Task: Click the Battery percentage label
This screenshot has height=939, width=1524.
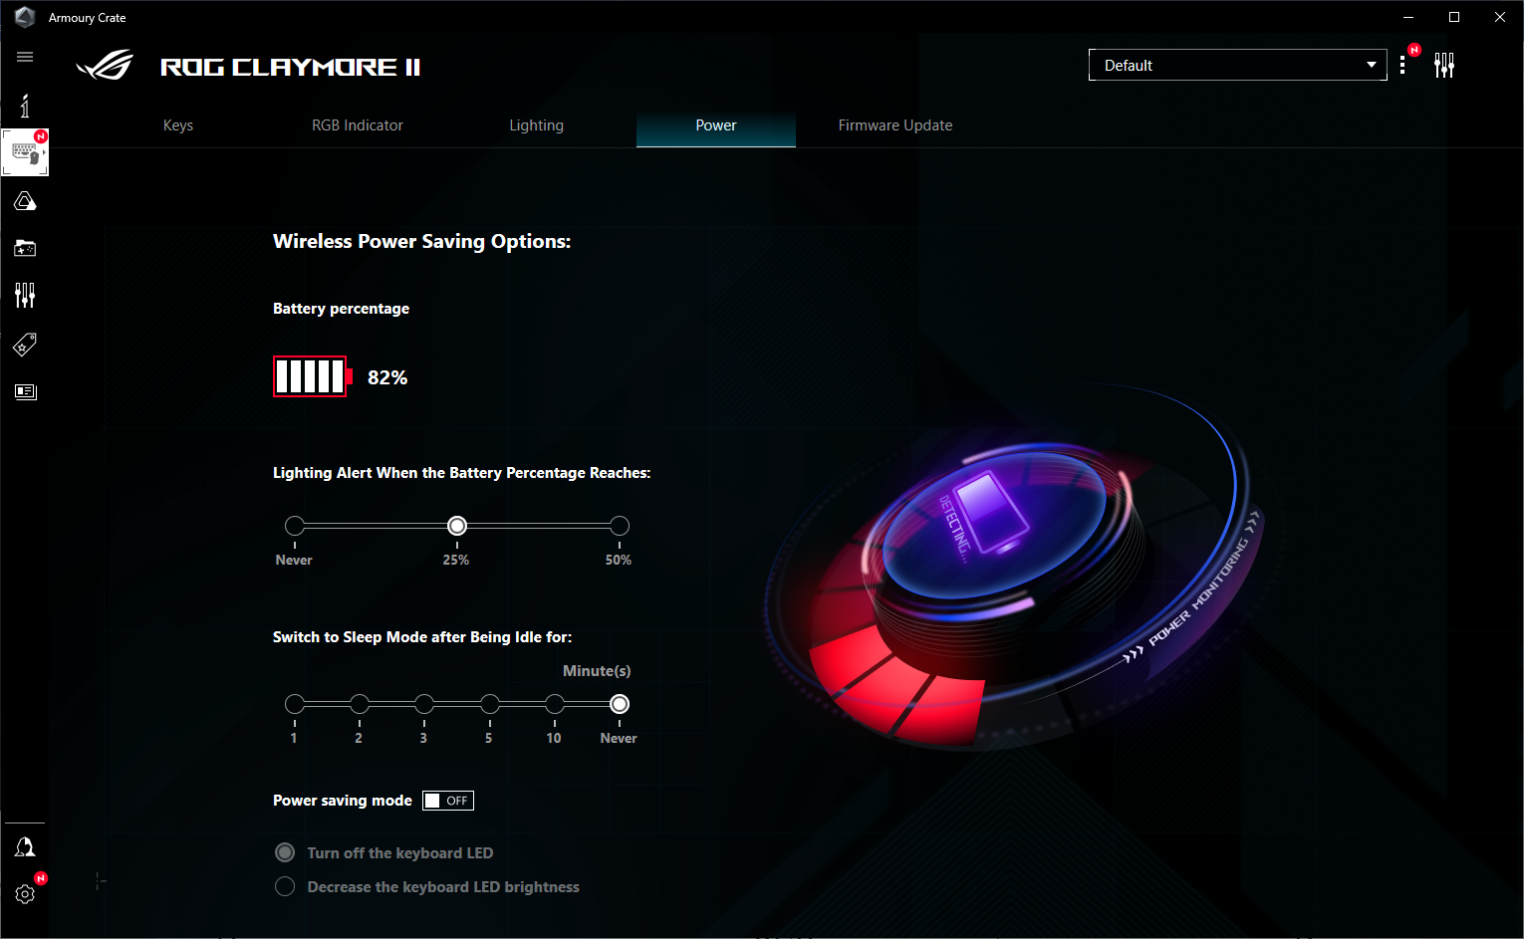Action: point(341,309)
